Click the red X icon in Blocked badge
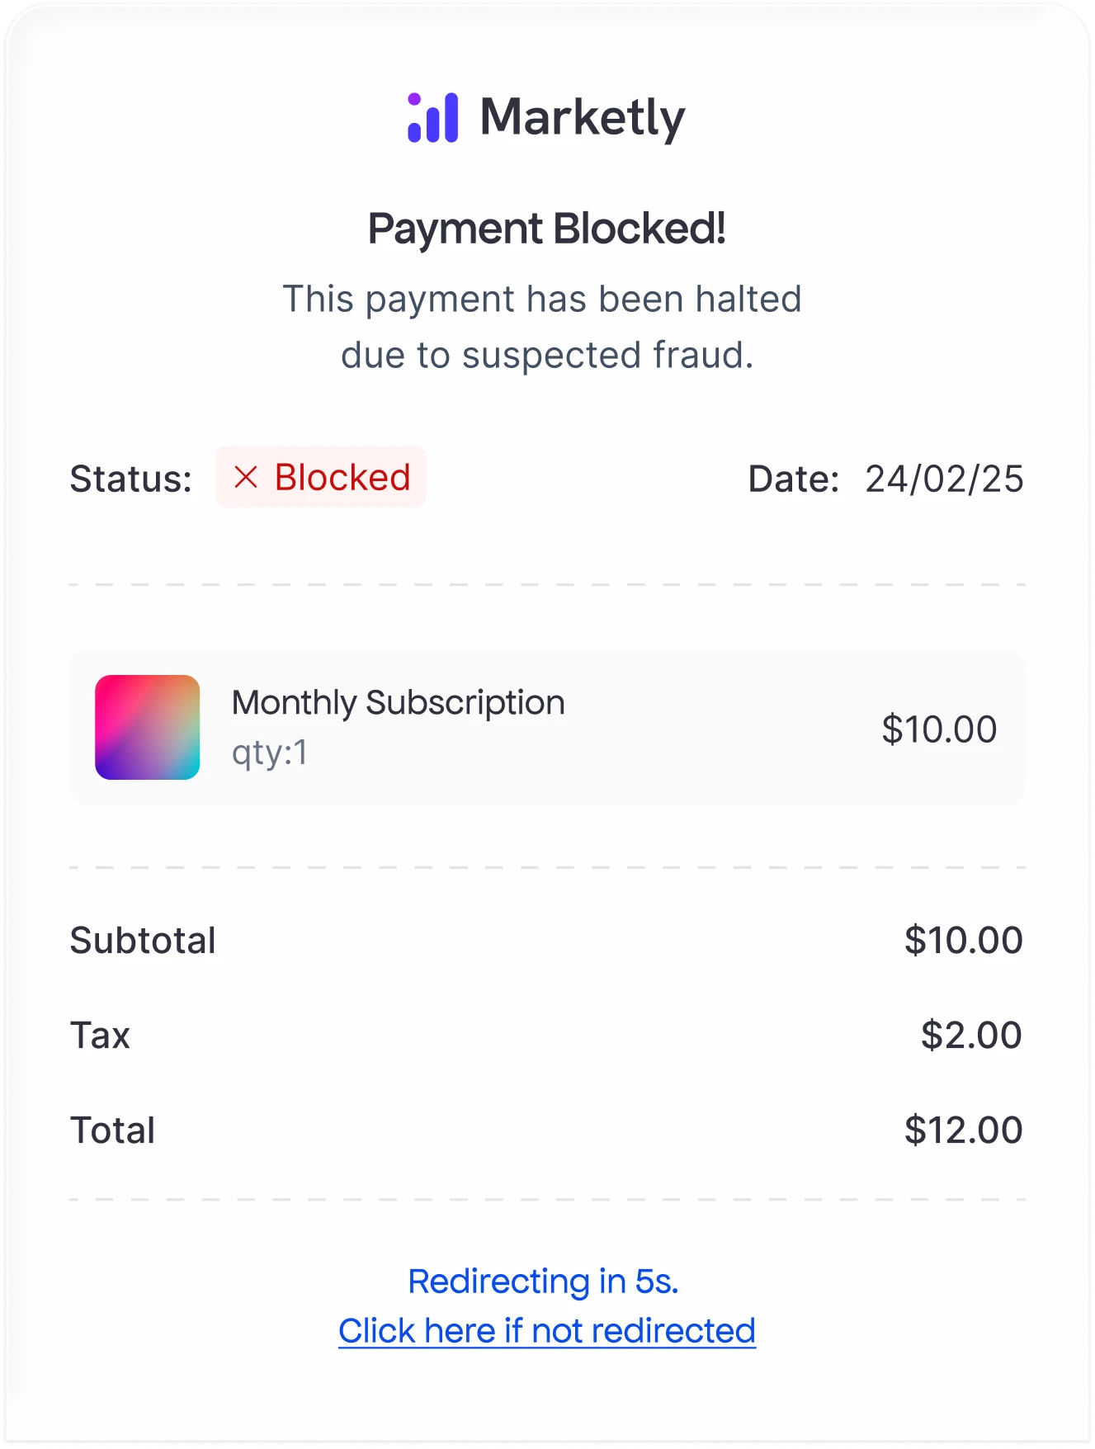The height and width of the screenshot is (1449, 1095). coord(246,477)
